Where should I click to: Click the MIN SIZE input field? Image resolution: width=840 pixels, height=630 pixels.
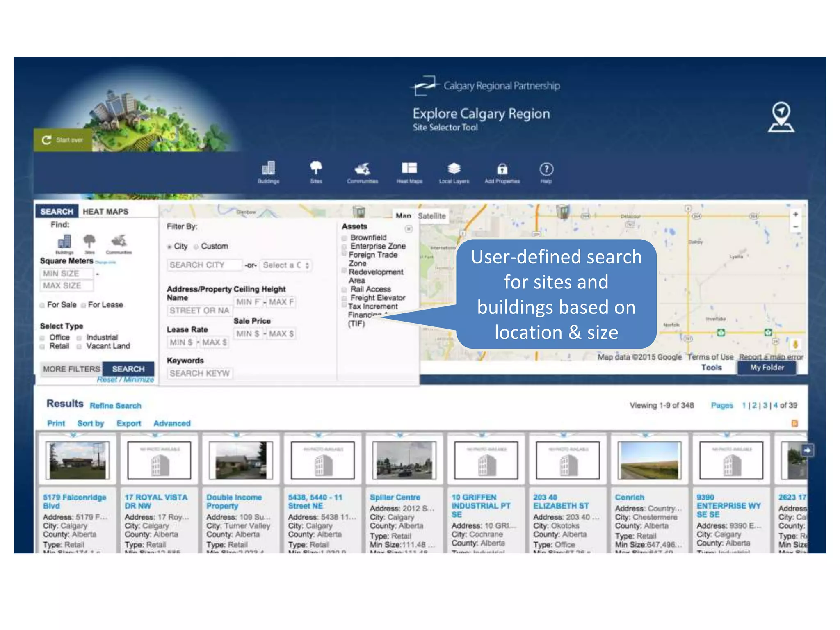[x=66, y=274]
